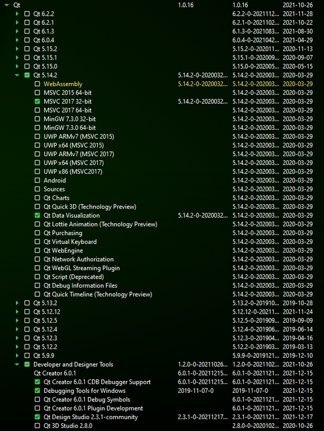Enable MinGW 7.3.0 32-bit checkbox
324x431 pixels.
(x=37, y=119)
